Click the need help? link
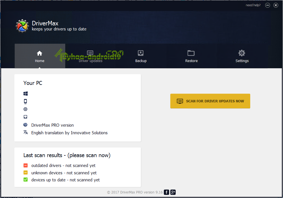The width and height of the screenshot is (283, 198). (253, 5)
